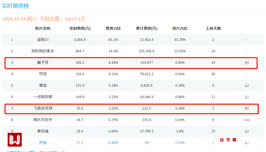Click screening share 15.63%
Screen dimensions: 266x152
point(180,51)
